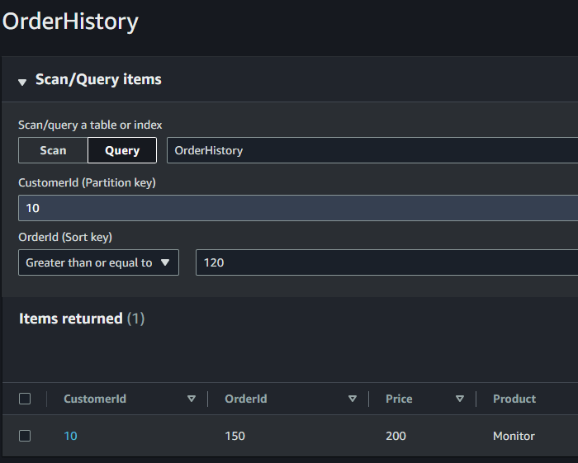Switch to Scan mode
Viewport: 578px width, 463px height.
pos(53,150)
